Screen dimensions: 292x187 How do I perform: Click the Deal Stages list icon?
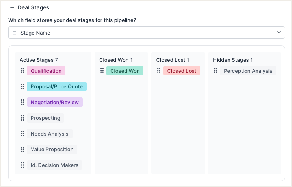click(x=11, y=7)
